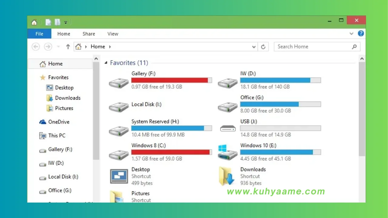This screenshot has width=388, height=218.
Task: Click the file list vertical scrollbar thumb
Action: click(x=362, y=110)
